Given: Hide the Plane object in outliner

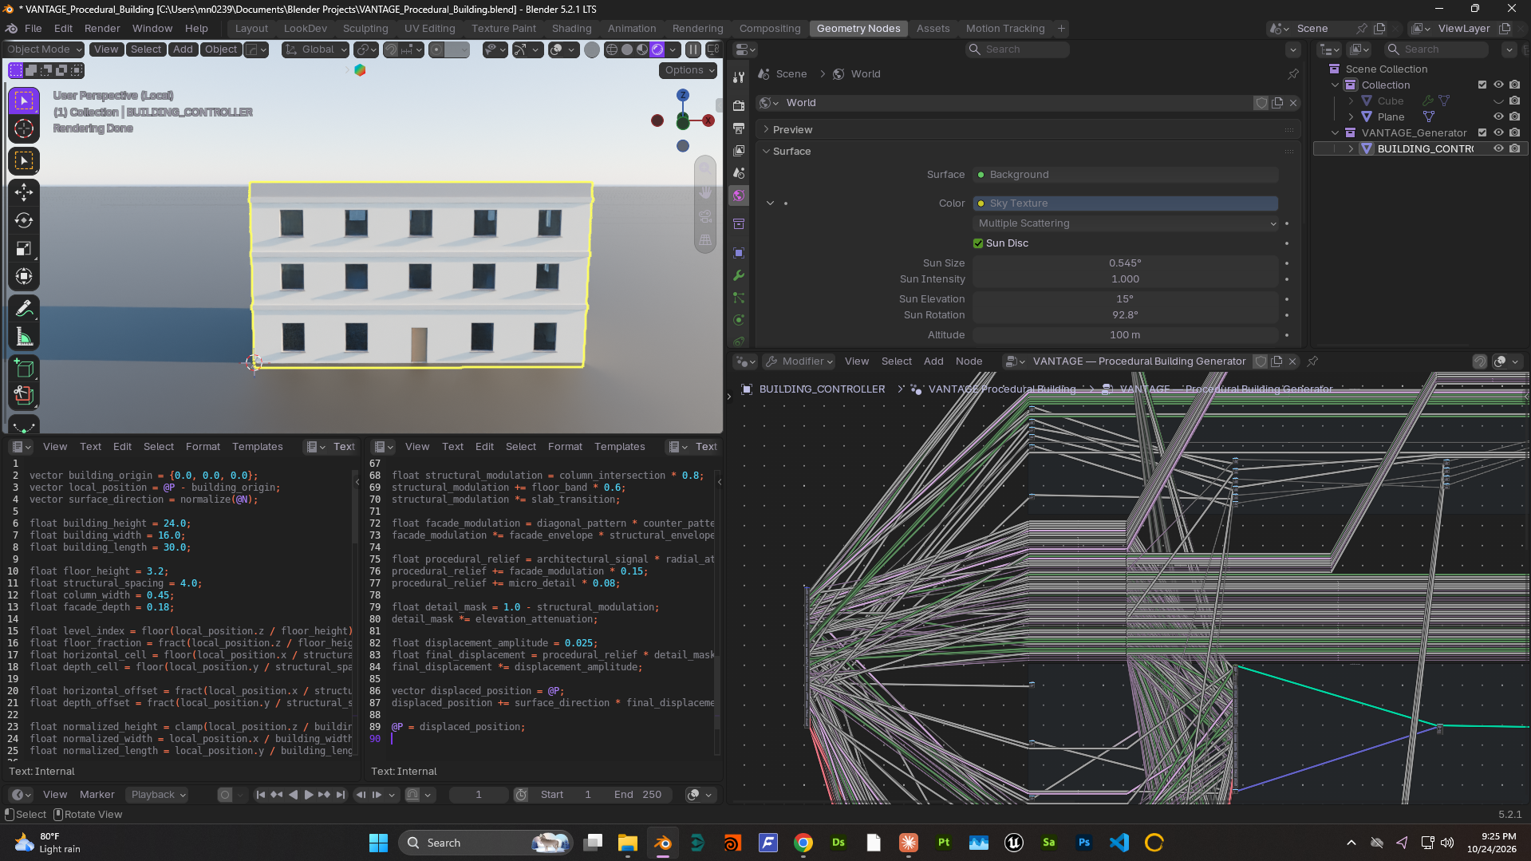Looking at the screenshot, I should pyautogui.click(x=1498, y=117).
